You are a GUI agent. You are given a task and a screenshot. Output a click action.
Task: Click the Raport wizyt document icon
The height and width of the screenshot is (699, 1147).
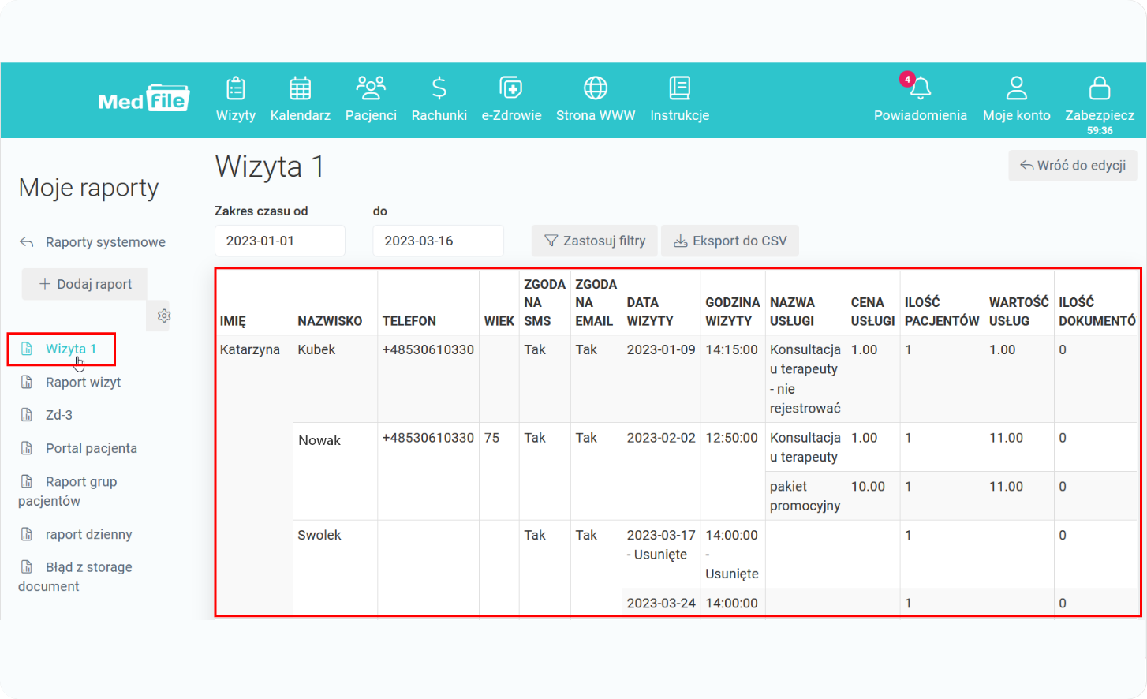[x=27, y=382]
